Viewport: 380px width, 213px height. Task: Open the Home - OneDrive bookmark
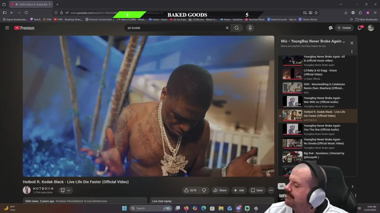click(231, 20)
